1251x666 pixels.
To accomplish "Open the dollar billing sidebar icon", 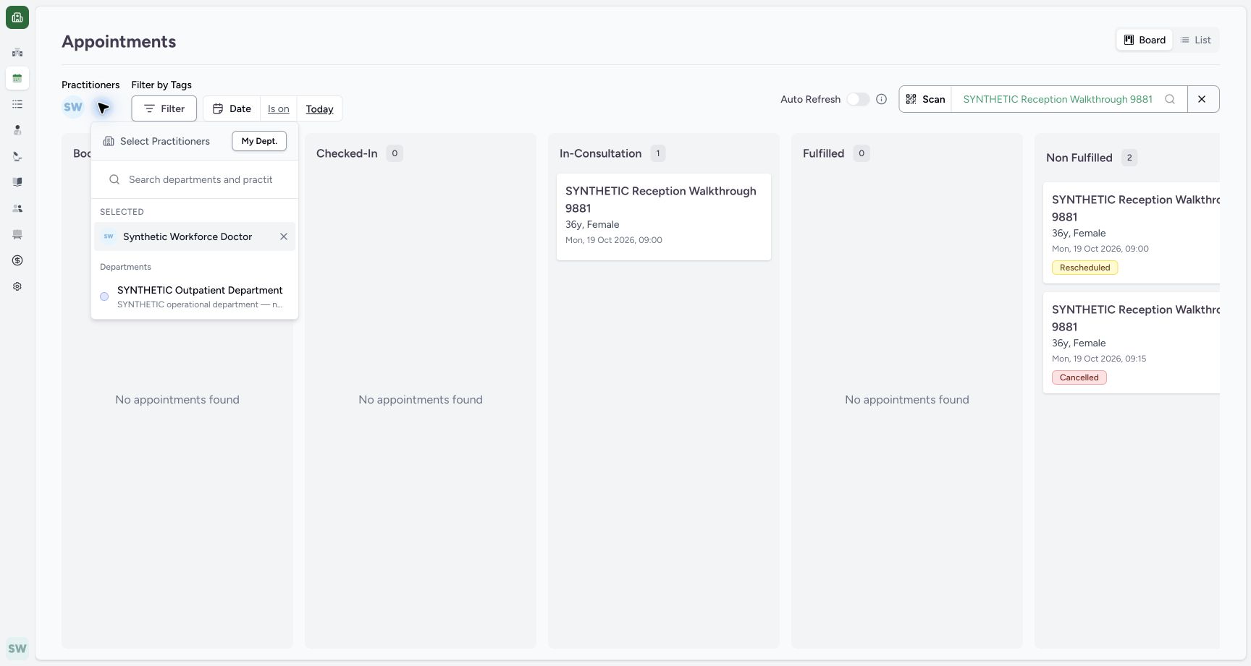I will pos(17,260).
